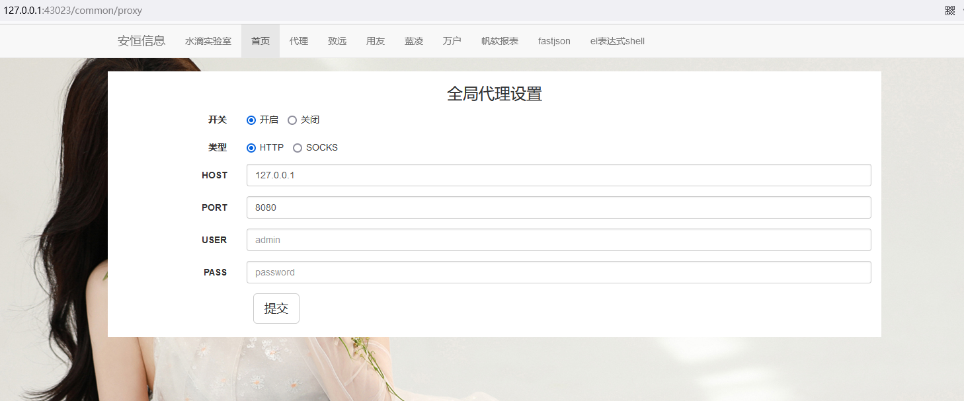Click the PORT label
964x401 pixels.
tap(215, 207)
